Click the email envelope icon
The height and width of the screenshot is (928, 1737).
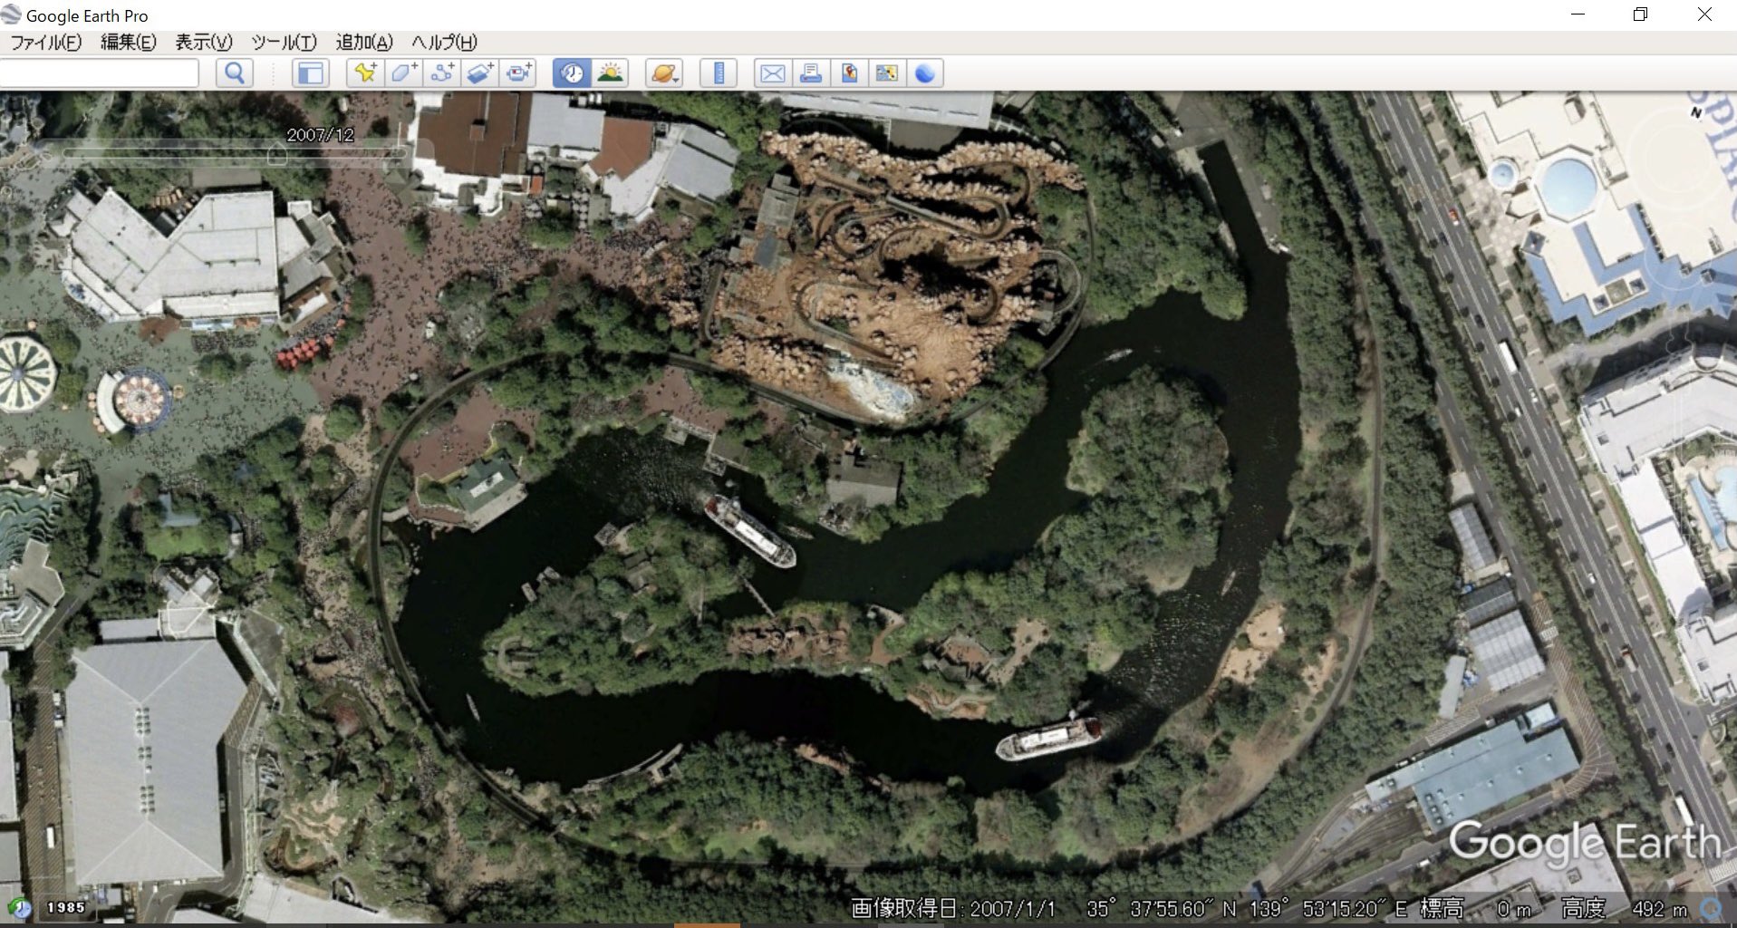pos(773,73)
